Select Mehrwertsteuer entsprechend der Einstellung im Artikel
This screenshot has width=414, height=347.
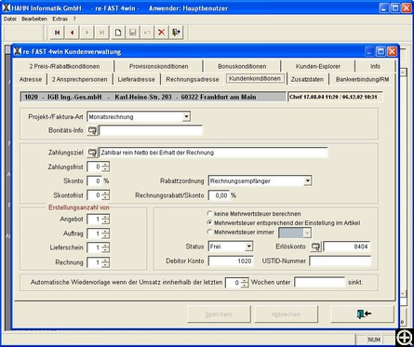[x=210, y=222]
